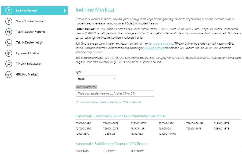Image resolution: width=242 pixels, height=159 pixels.
Task: Select the T2500G-10TS model
Action: tap(194, 129)
